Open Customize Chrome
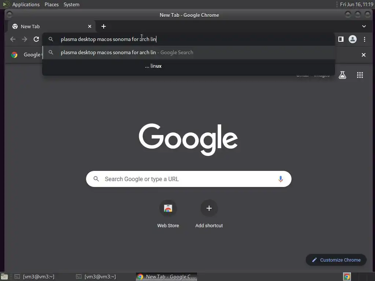 pyautogui.click(x=336, y=260)
